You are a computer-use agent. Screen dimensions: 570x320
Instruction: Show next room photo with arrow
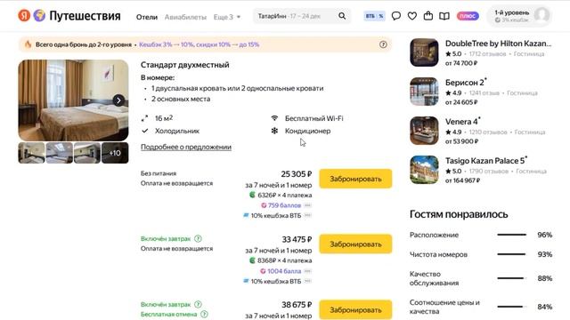pos(118,100)
